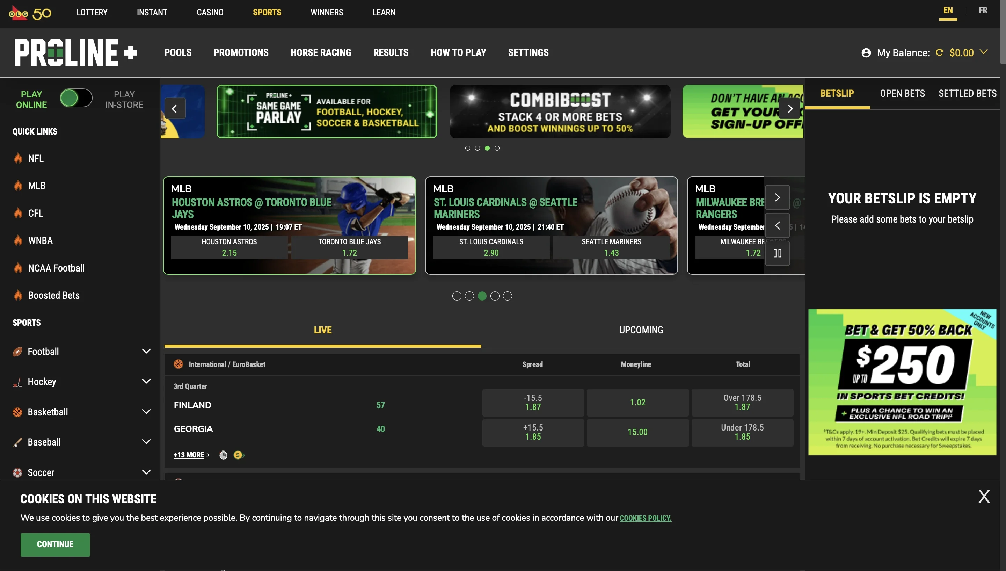Viewport: 1006px width, 571px height.
Task: Open the My Balance dropdown
Action: pos(985,52)
